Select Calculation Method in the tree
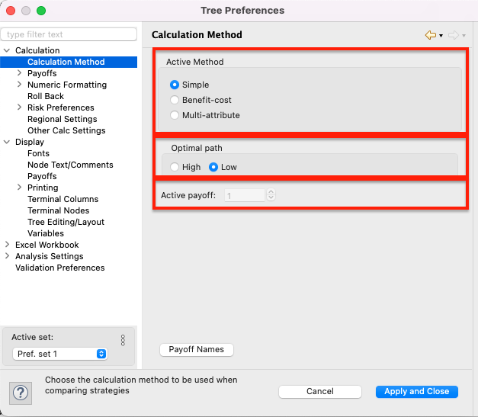The width and height of the screenshot is (478, 417). [66, 62]
